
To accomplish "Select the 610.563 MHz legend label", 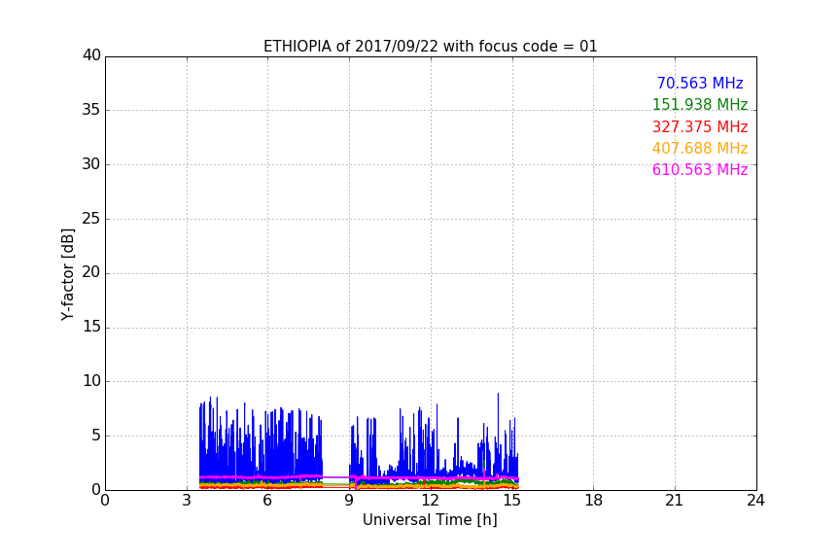I will [x=700, y=169].
